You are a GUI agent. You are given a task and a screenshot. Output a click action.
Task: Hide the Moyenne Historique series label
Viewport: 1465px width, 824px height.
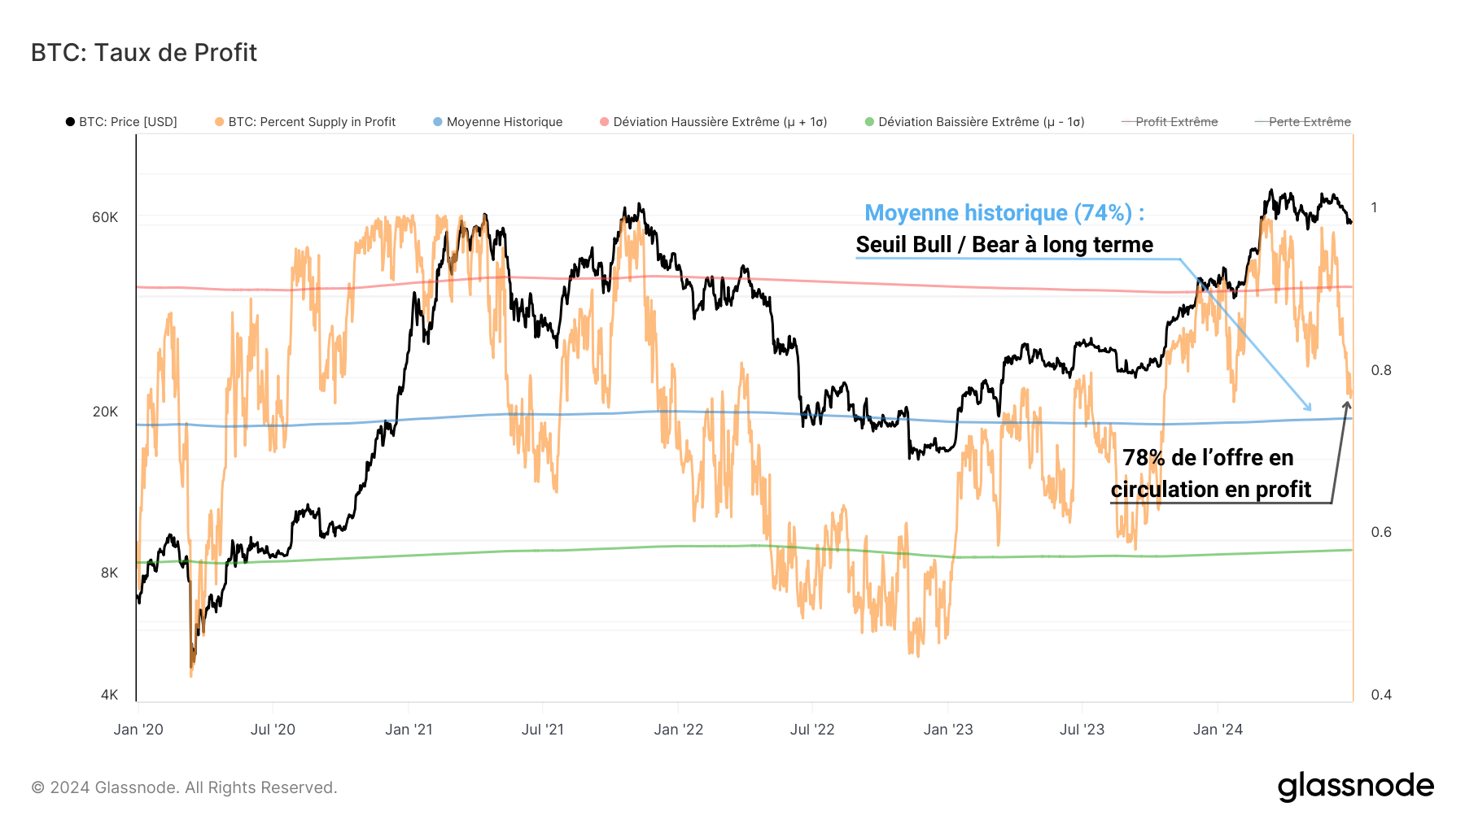coord(505,122)
